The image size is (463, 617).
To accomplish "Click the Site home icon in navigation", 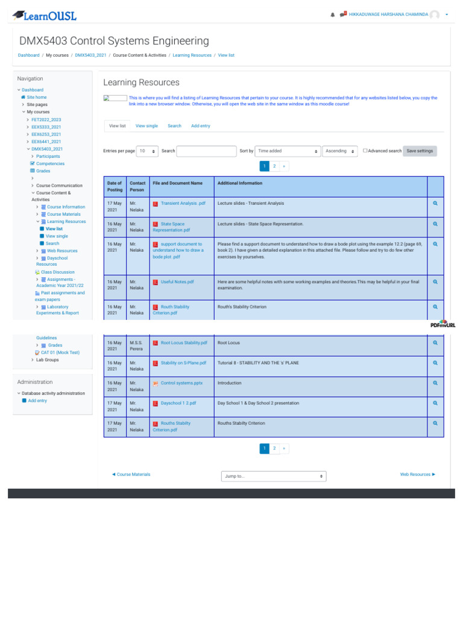I will pos(24,97).
